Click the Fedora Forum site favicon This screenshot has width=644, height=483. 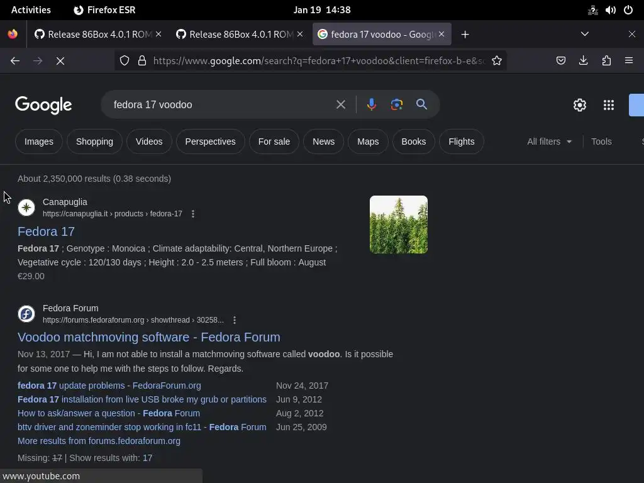[26, 314]
